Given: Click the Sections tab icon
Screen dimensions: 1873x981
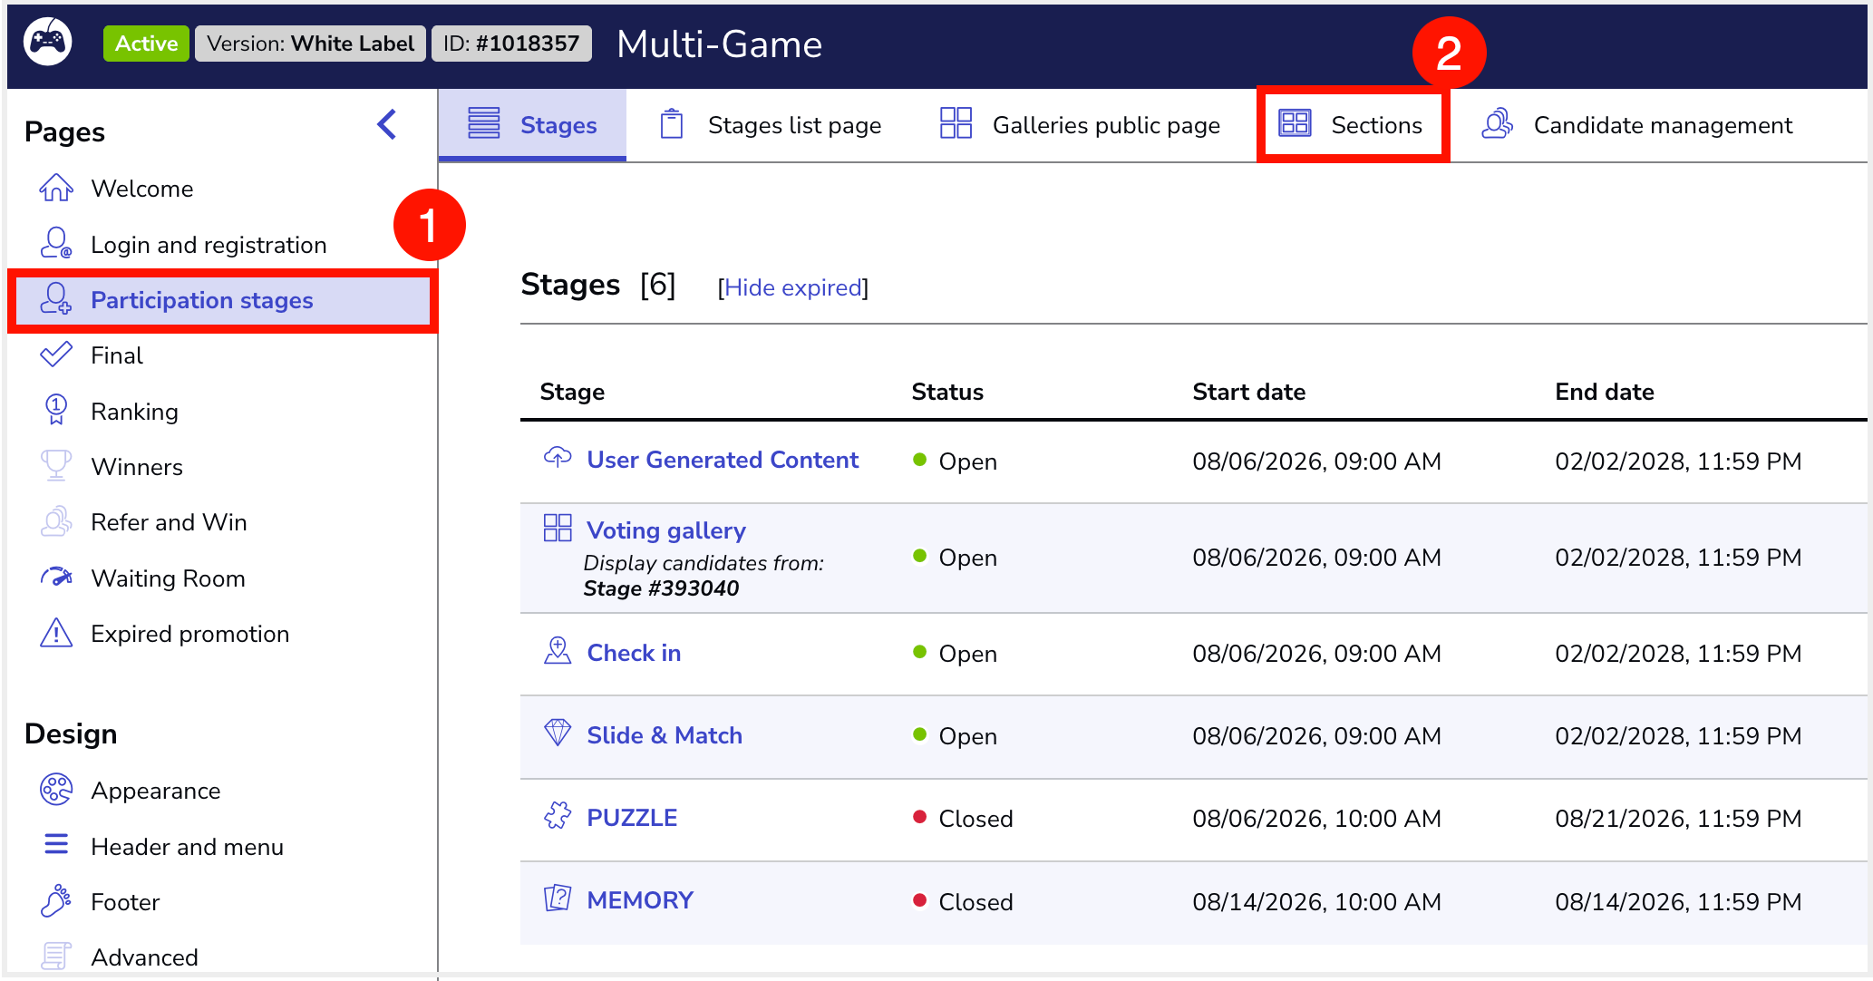Looking at the screenshot, I should pyautogui.click(x=1295, y=123).
